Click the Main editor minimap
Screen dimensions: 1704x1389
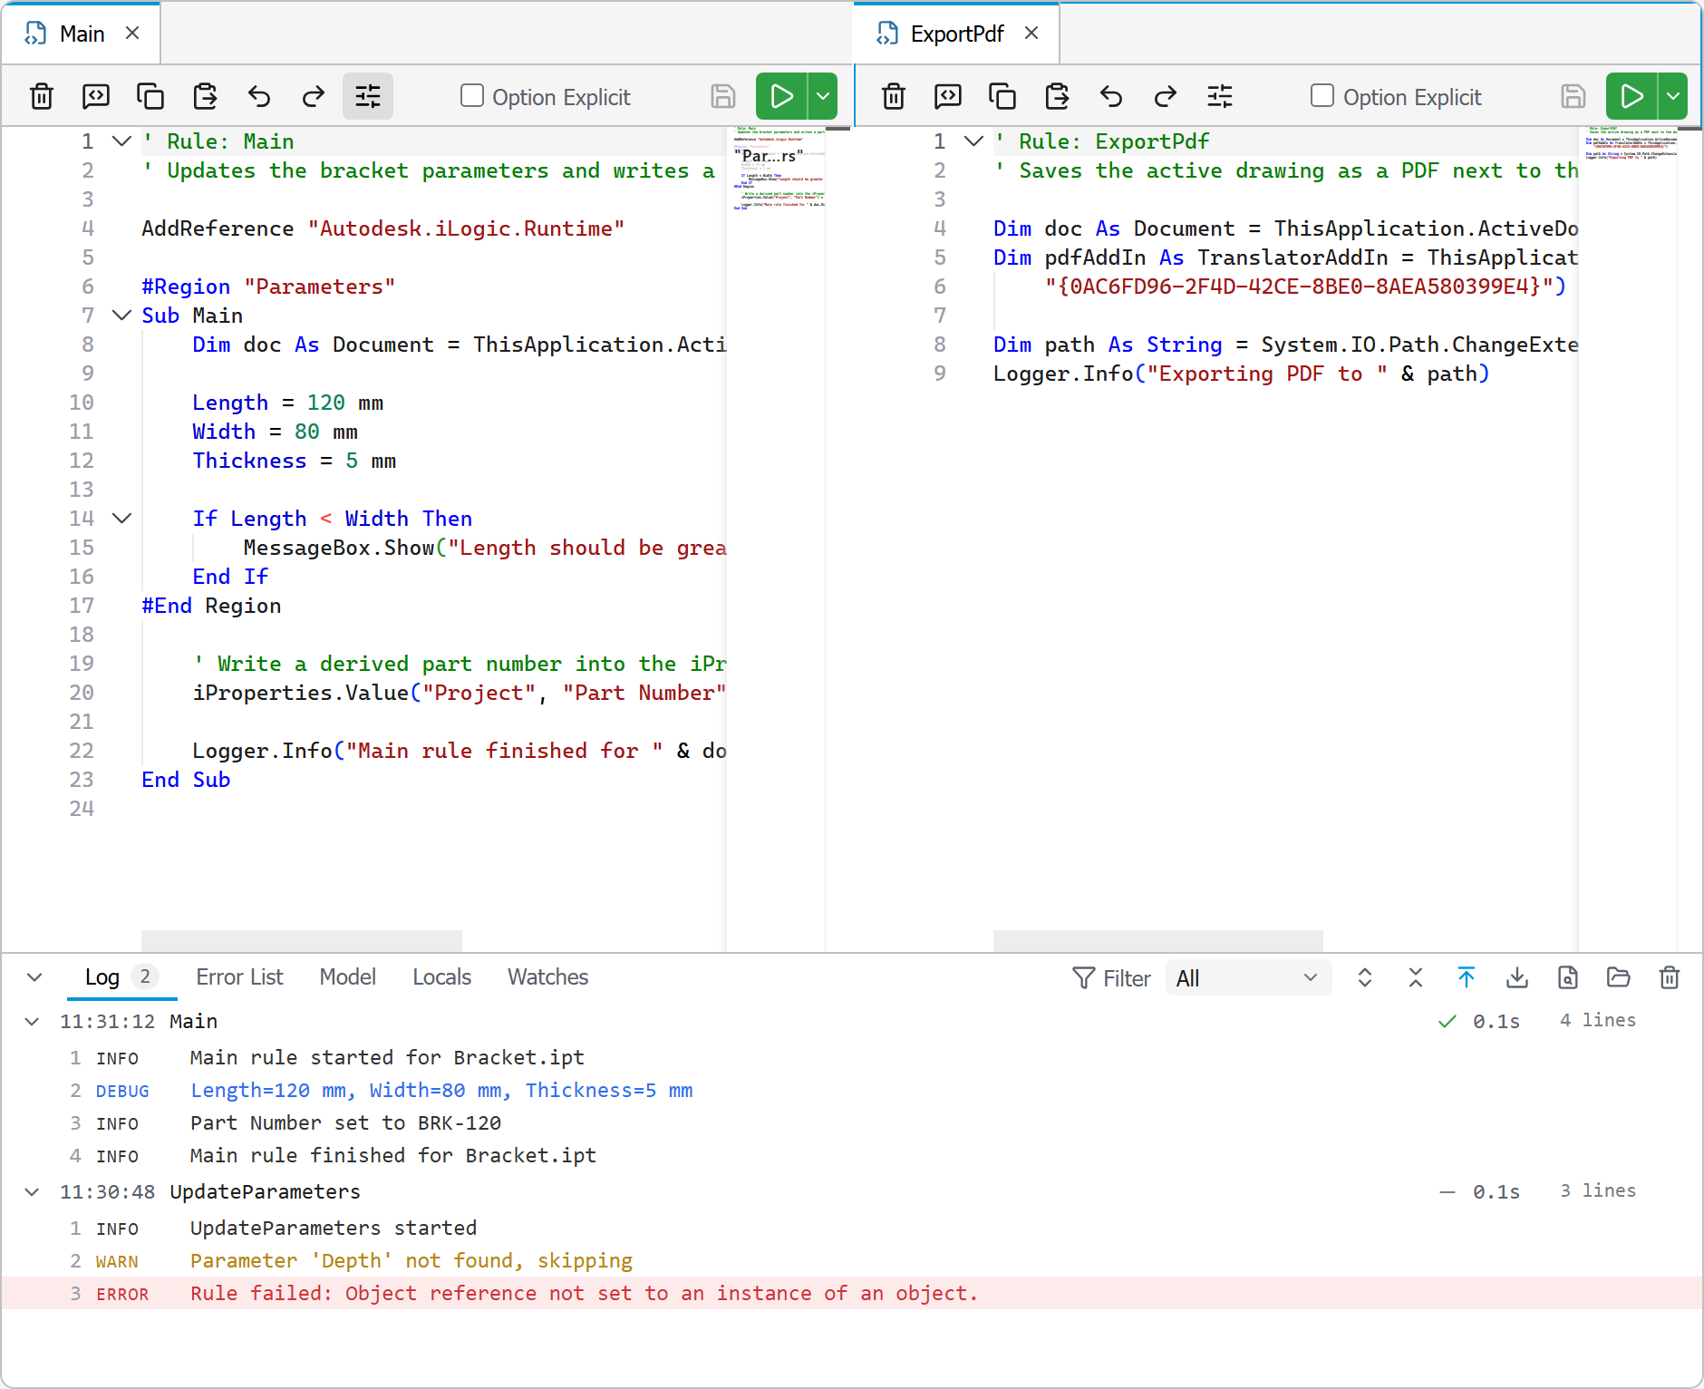click(x=776, y=539)
